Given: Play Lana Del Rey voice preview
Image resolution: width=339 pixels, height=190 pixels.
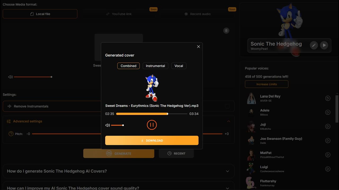Looking at the screenshot, I should coord(328,98).
